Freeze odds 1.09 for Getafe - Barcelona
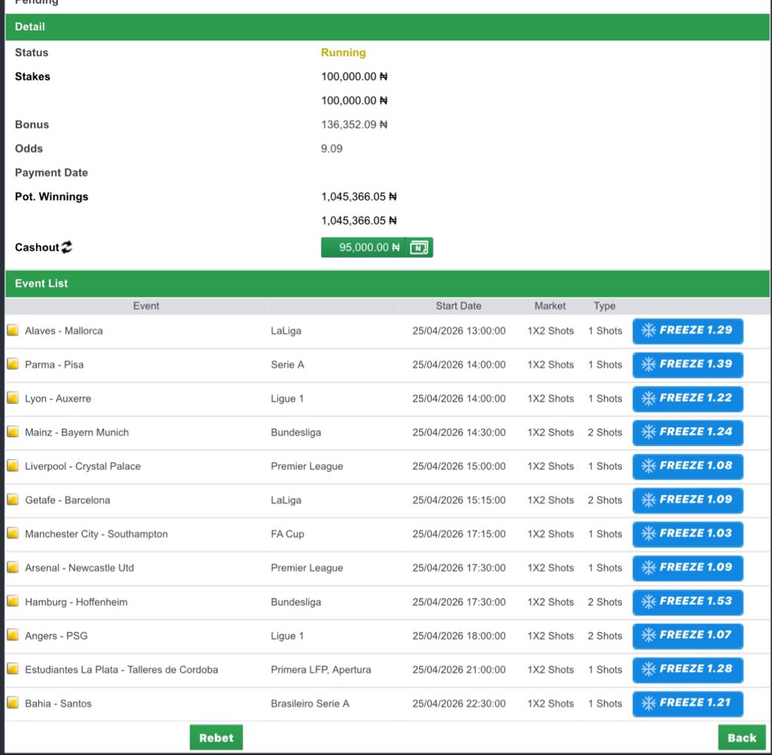 (688, 500)
